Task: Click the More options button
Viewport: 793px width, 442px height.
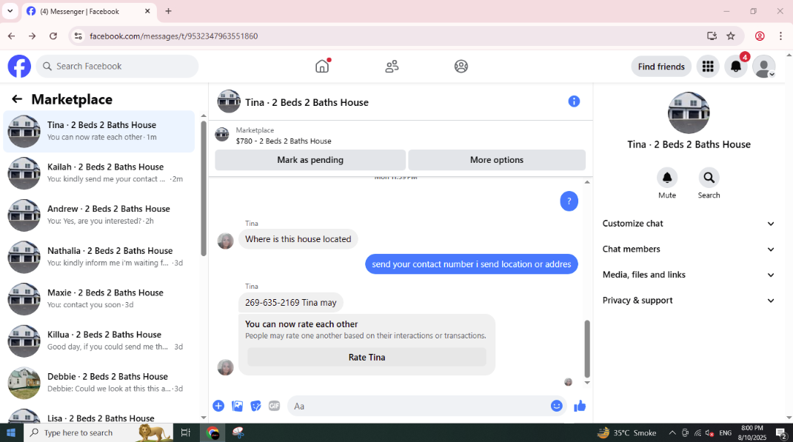Action: coord(497,160)
